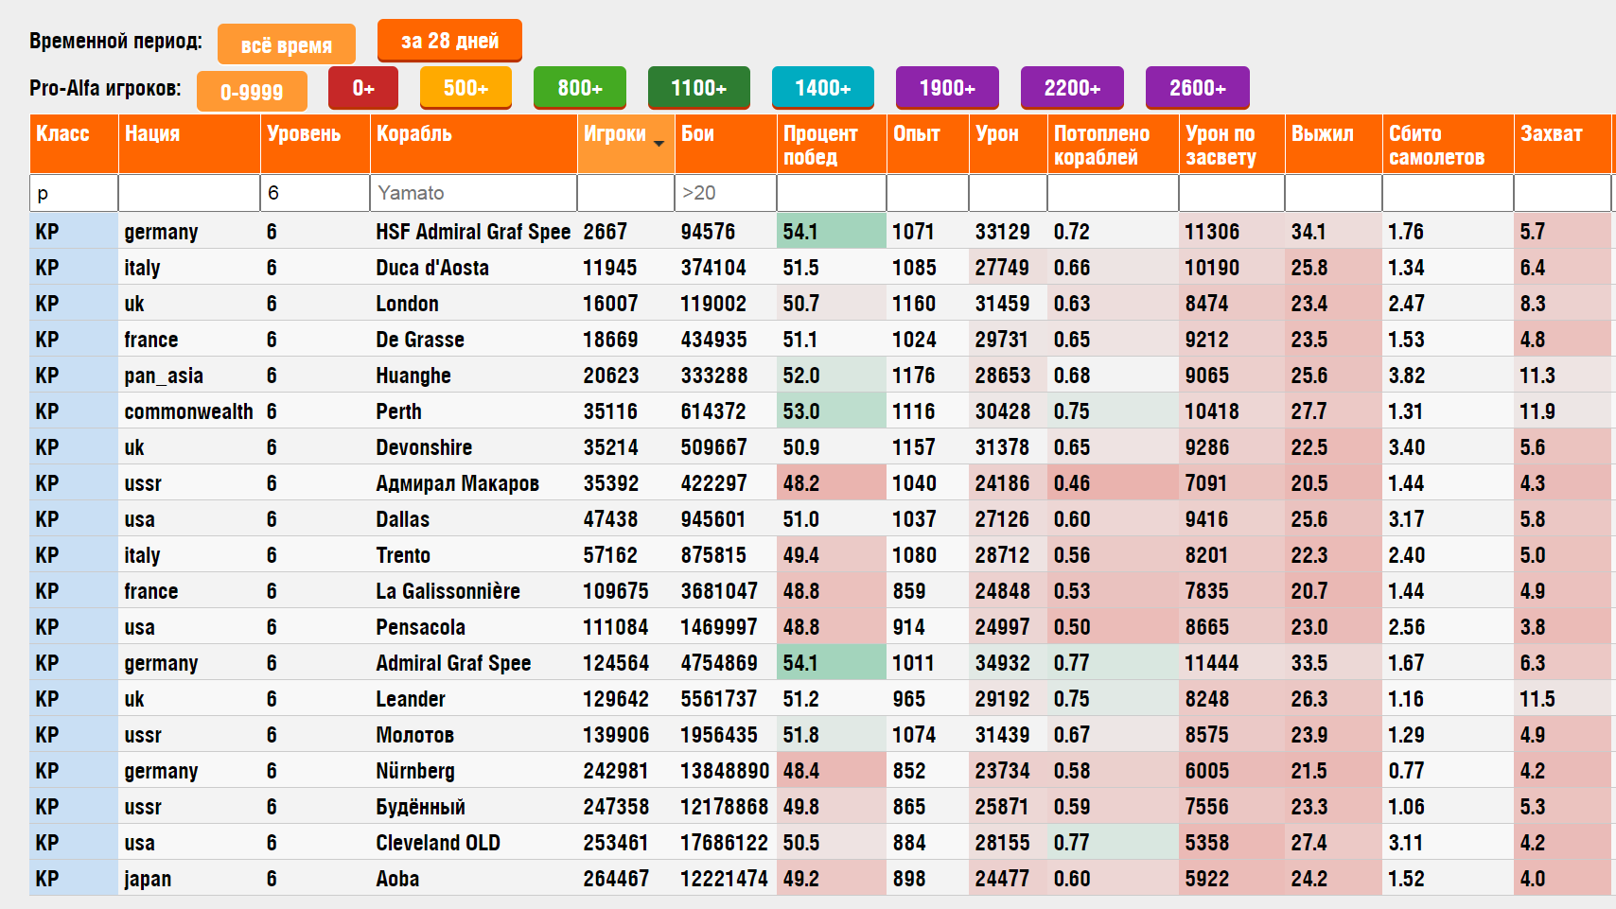
Task: Choose the 500+ Pro-Alfa filter
Action: coord(465,88)
